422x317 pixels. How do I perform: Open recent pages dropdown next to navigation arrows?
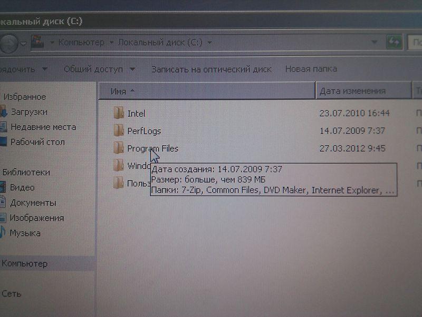click(24, 44)
